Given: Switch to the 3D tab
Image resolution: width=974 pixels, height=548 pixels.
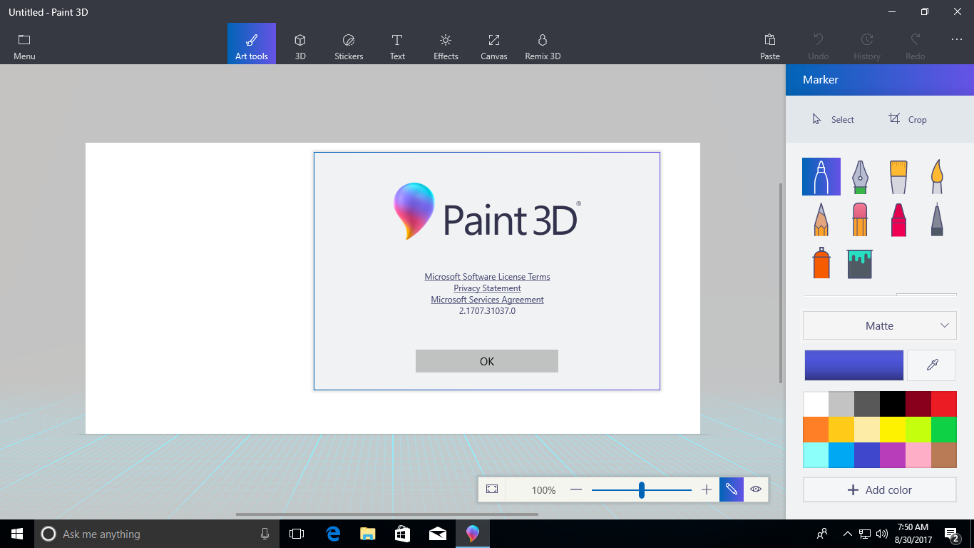Looking at the screenshot, I should coord(300,44).
